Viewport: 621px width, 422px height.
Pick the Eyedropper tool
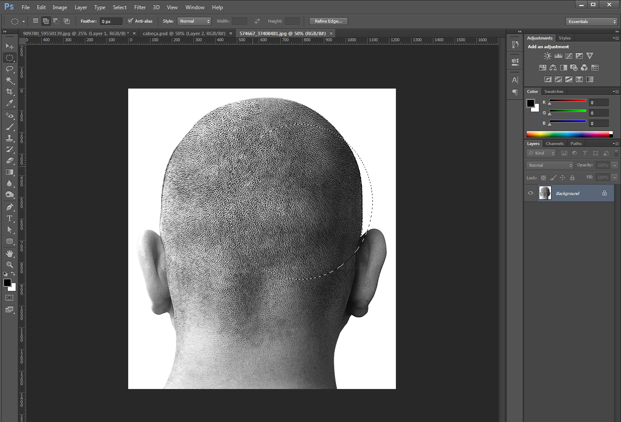(x=10, y=103)
